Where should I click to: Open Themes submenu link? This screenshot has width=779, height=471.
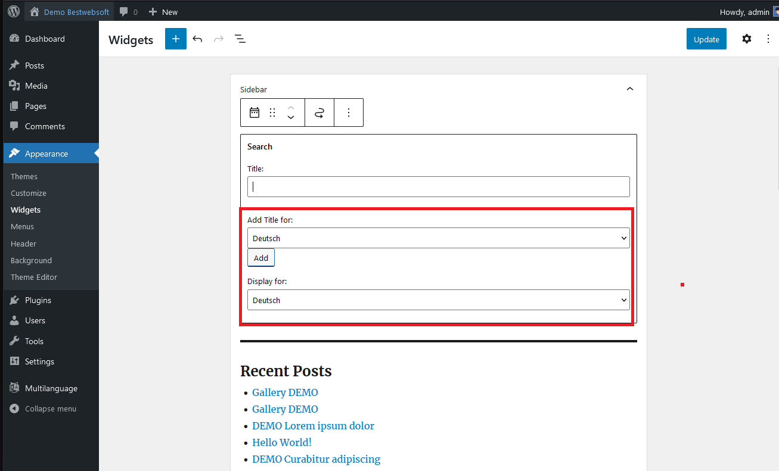click(x=24, y=176)
